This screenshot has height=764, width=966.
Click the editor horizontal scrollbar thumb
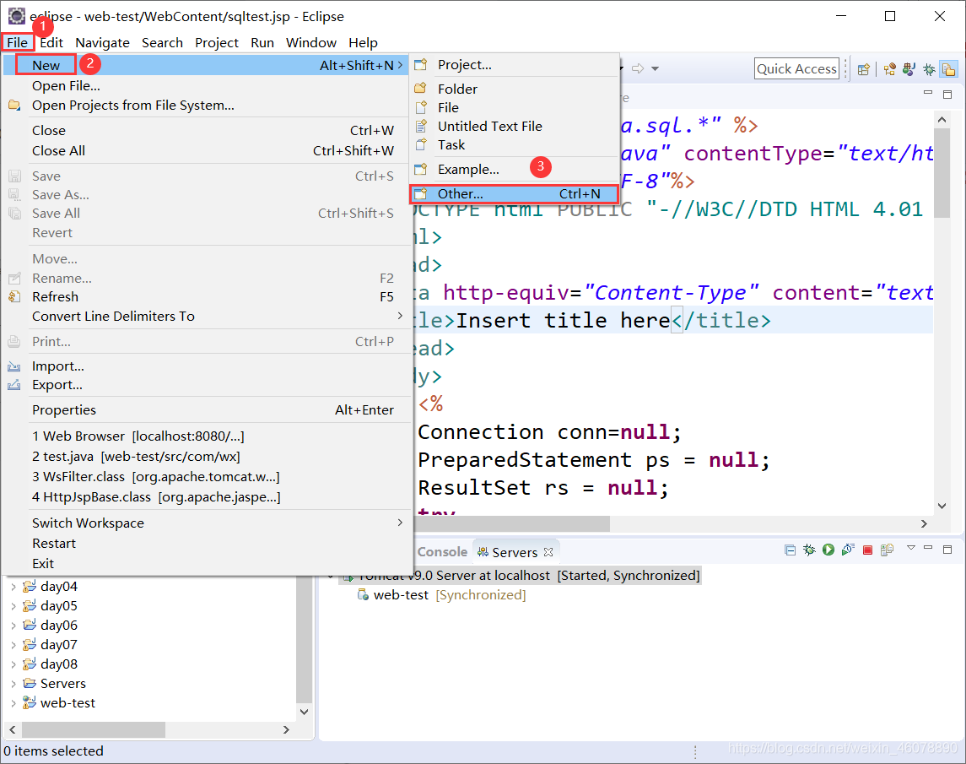[512, 523]
